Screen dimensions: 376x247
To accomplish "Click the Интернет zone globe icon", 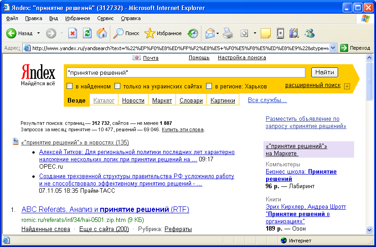I will coord(283,240).
